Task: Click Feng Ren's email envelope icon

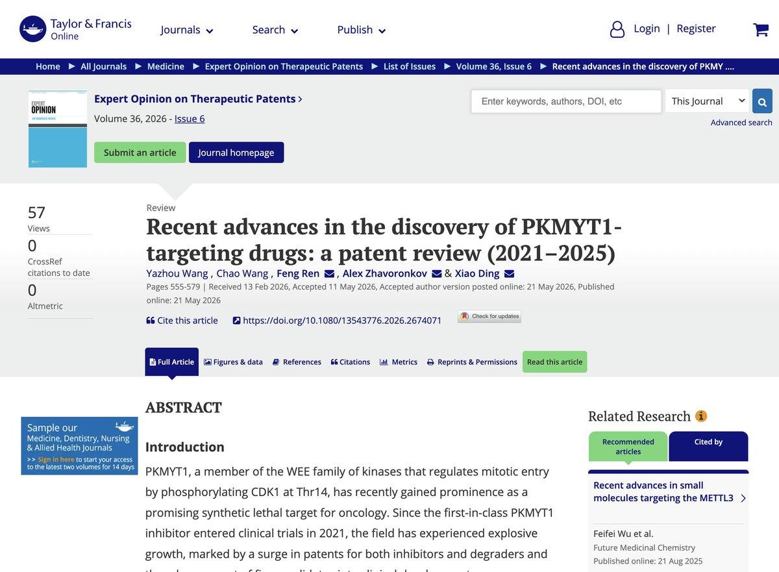Action: 329,273
